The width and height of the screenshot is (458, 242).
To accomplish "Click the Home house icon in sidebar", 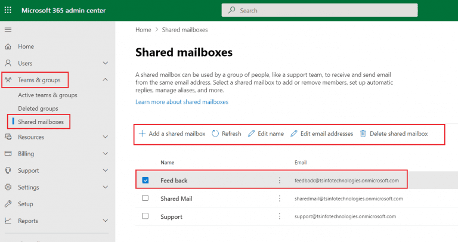I will (x=8, y=46).
